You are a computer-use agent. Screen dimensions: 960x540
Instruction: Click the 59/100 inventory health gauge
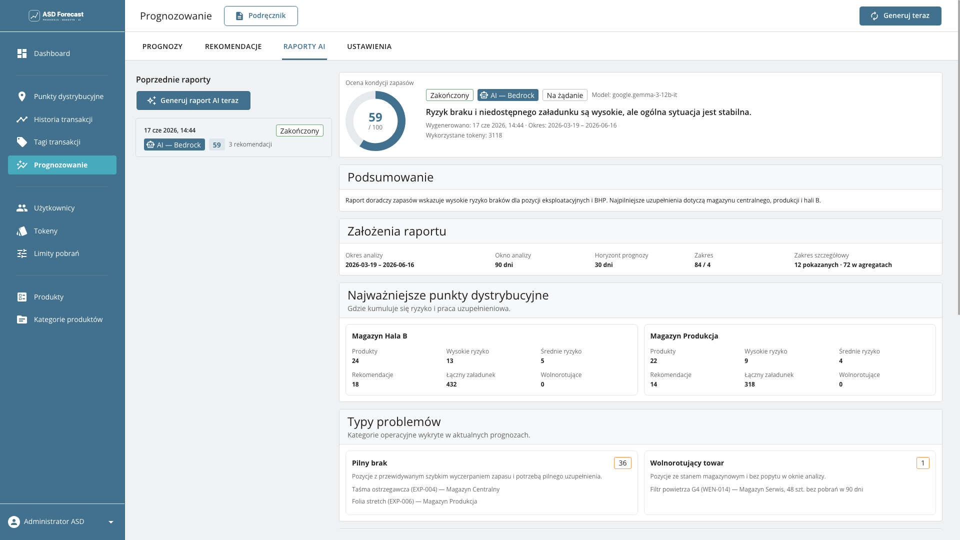point(375,121)
